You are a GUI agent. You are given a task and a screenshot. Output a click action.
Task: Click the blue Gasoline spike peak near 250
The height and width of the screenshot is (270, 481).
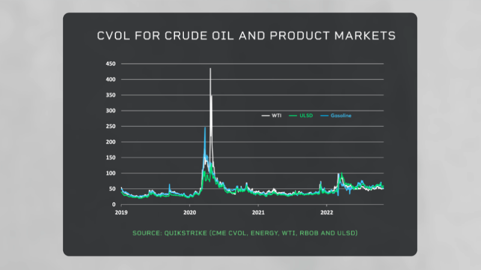(x=205, y=127)
